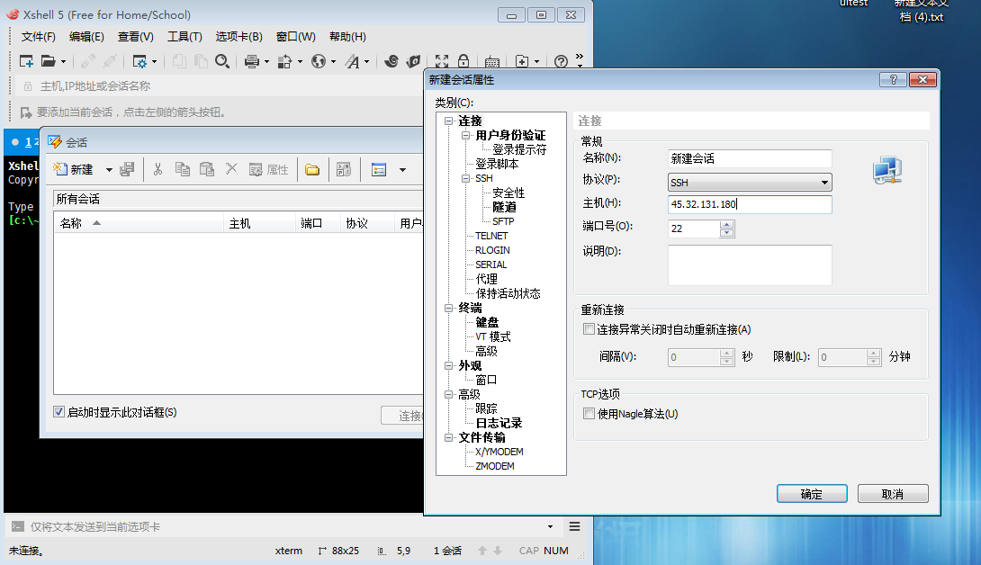Image resolution: width=981 pixels, height=565 pixels.
Task: Click the shortcut creation icon in the 会话 dialog toolbar
Action: [344, 169]
